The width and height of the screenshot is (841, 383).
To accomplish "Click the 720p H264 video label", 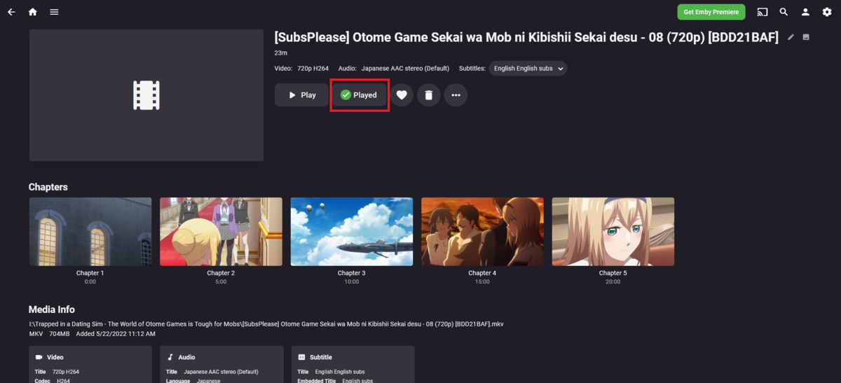I will point(313,69).
